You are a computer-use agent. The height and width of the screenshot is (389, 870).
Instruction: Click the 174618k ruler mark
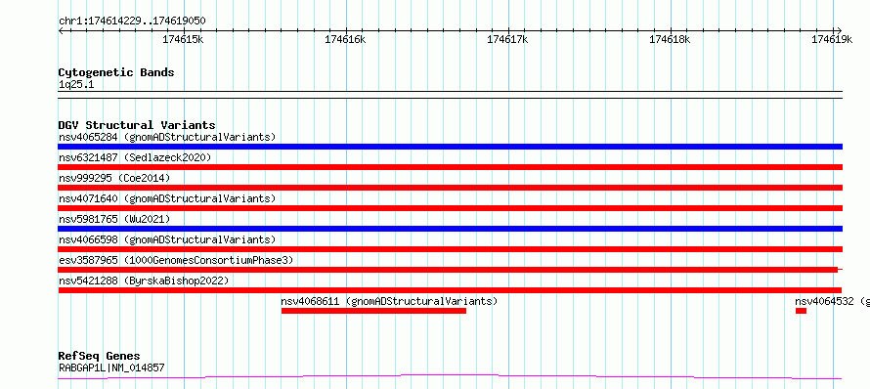point(670,39)
